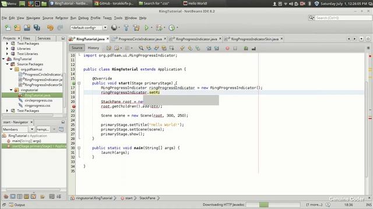373x209 pixels.
Task: Select main(String[] args) in Navigator
Action: click(x=26, y=141)
